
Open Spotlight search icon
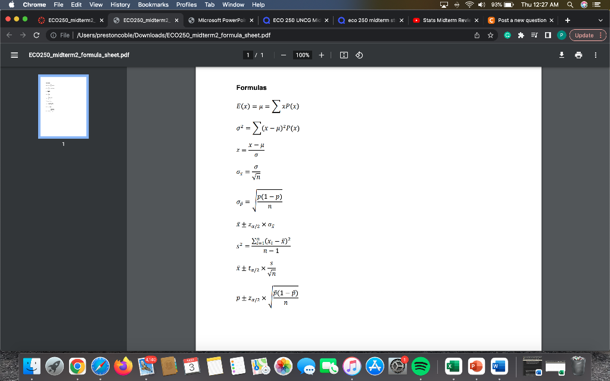(570, 5)
